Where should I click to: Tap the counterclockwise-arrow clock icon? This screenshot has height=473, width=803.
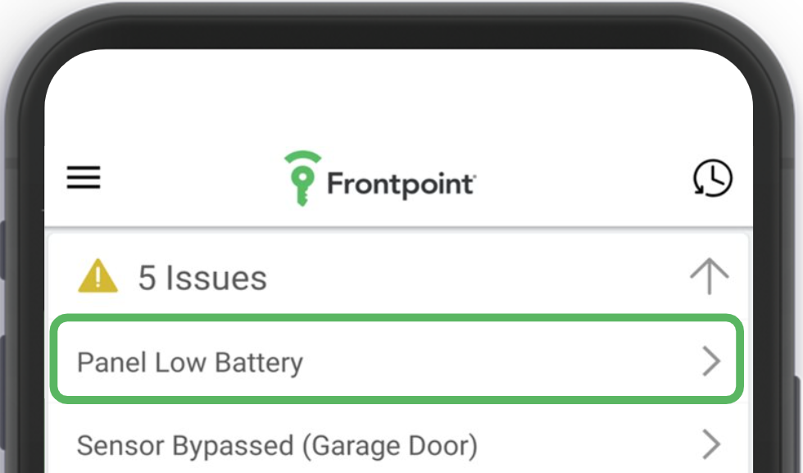coord(712,178)
